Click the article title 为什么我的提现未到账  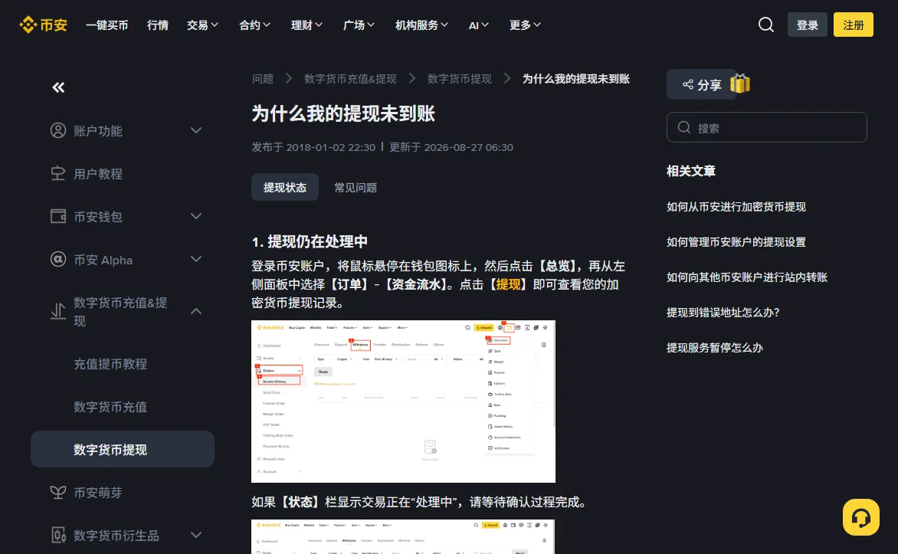pyautogui.click(x=343, y=113)
